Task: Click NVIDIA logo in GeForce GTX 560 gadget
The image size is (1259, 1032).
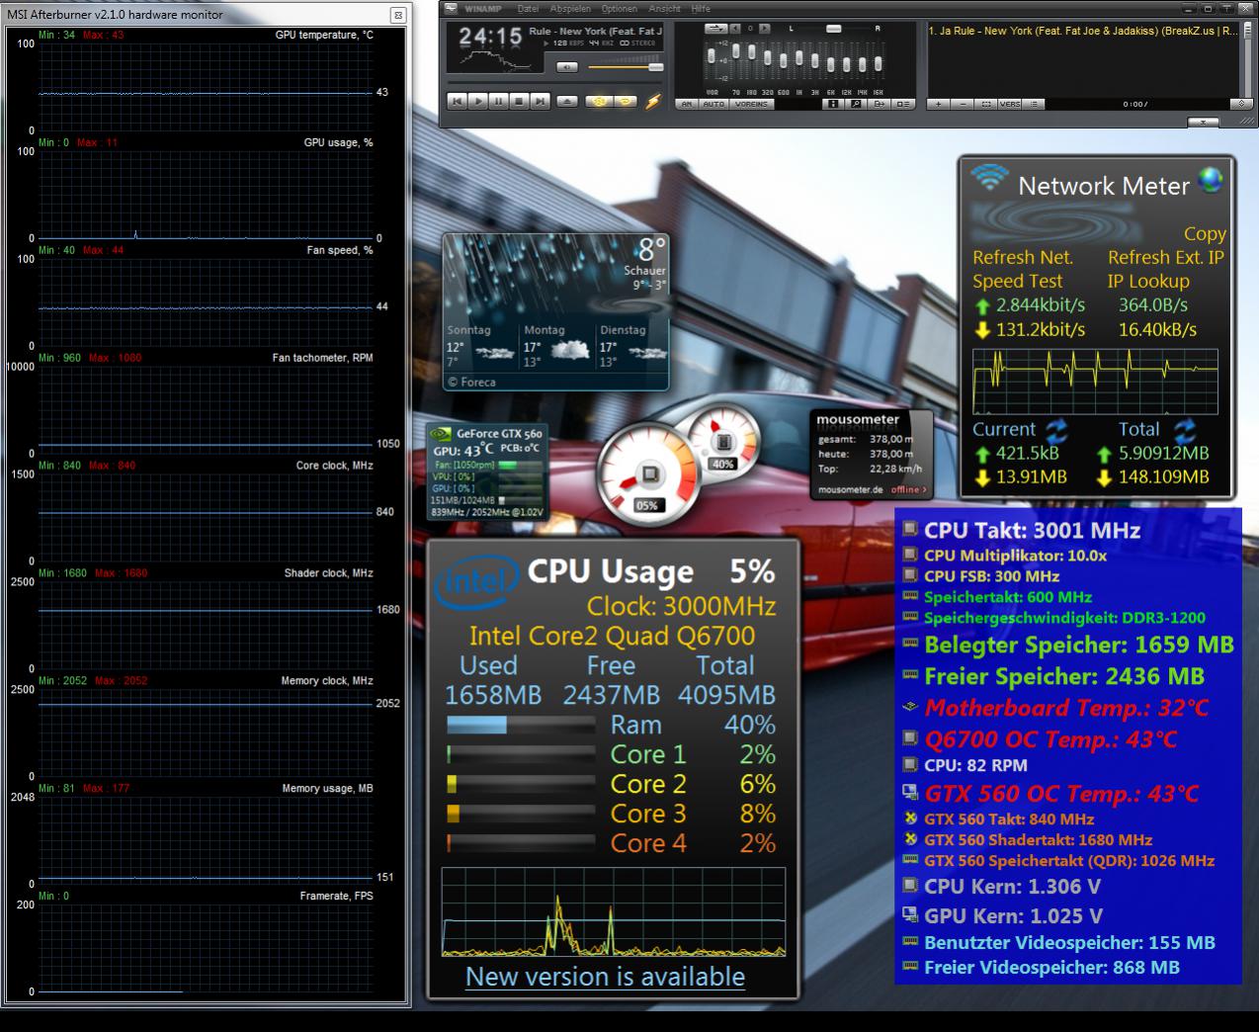Action: point(441,433)
